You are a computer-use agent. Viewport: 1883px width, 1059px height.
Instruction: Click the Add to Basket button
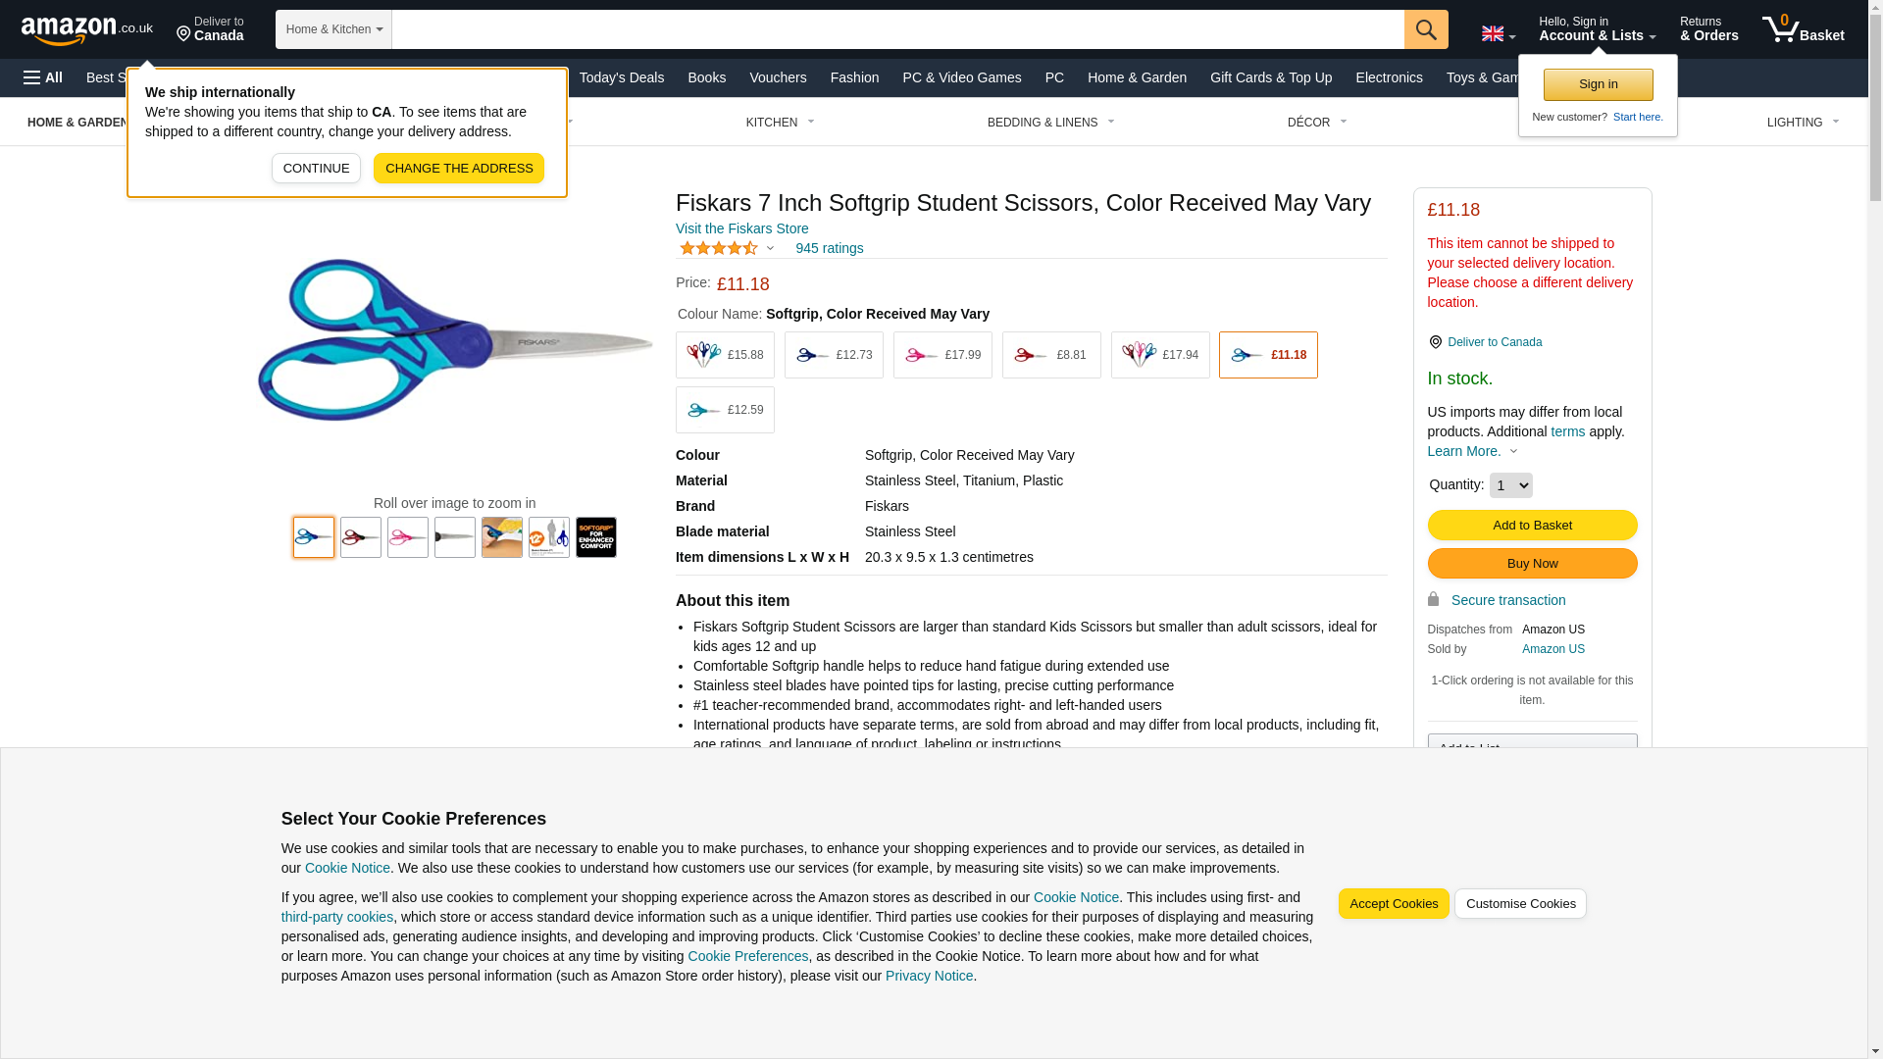[x=1532, y=526]
